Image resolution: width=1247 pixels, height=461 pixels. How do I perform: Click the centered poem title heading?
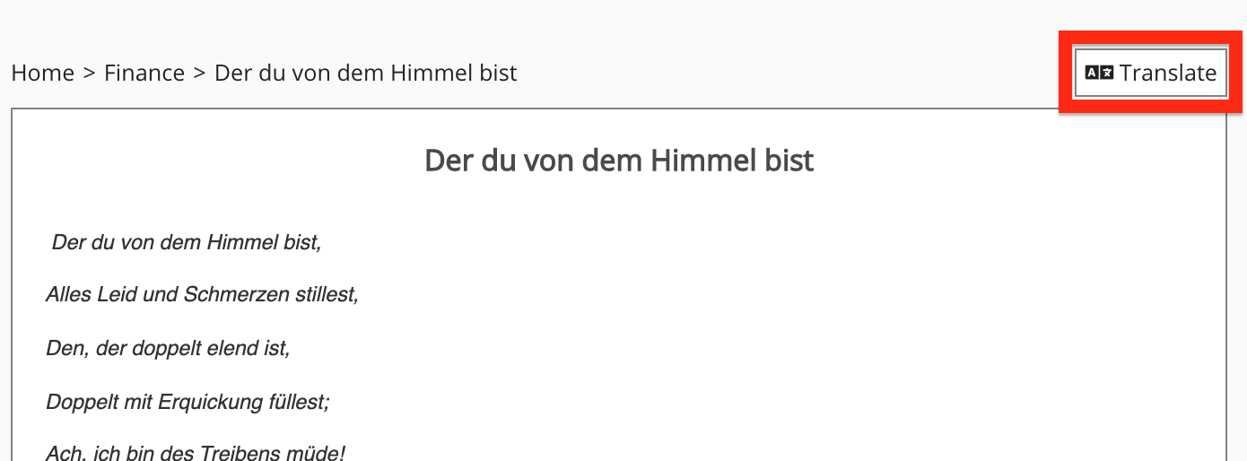pyautogui.click(x=619, y=161)
